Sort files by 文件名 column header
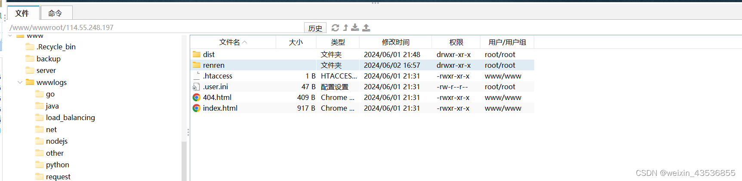The width and height of the screenshot is (742, 181). tap(233, 42)
